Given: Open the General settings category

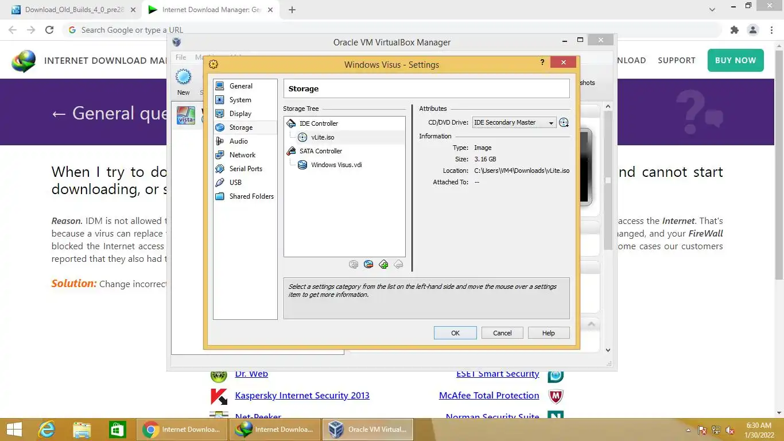Looking at the screenshot, I should 245,86.
